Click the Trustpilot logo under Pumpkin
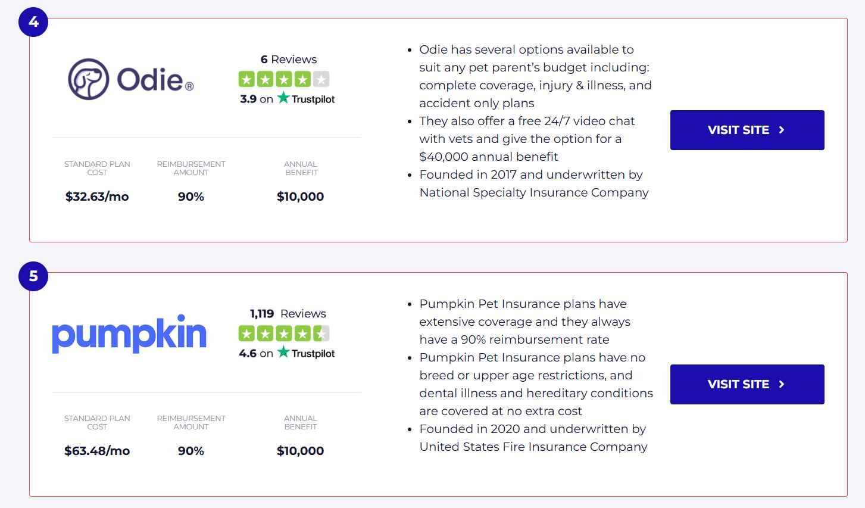Viewport: 865px width, 508px height. pos(306,353)
